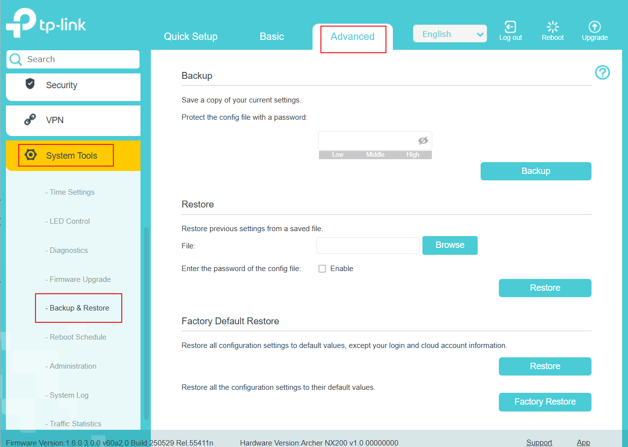Switch to the Basic tab
The height and width of the screenshot is (447, 628).
(x=272, y=37)
